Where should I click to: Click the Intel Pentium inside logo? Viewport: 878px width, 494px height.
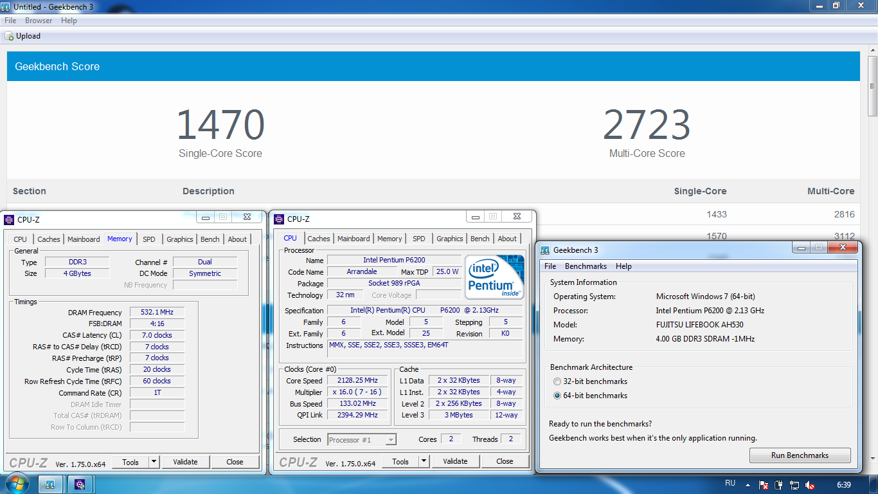point(494,277)
